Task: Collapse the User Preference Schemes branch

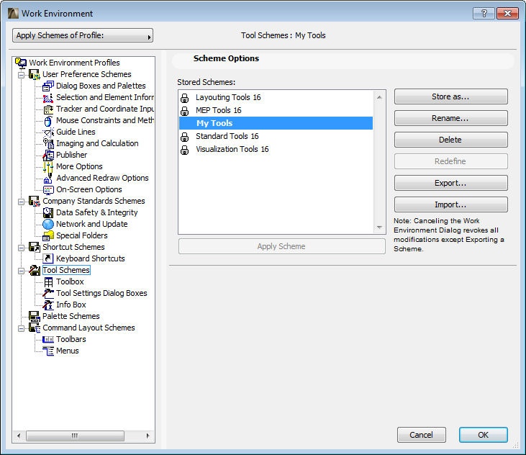Action: 21,75
